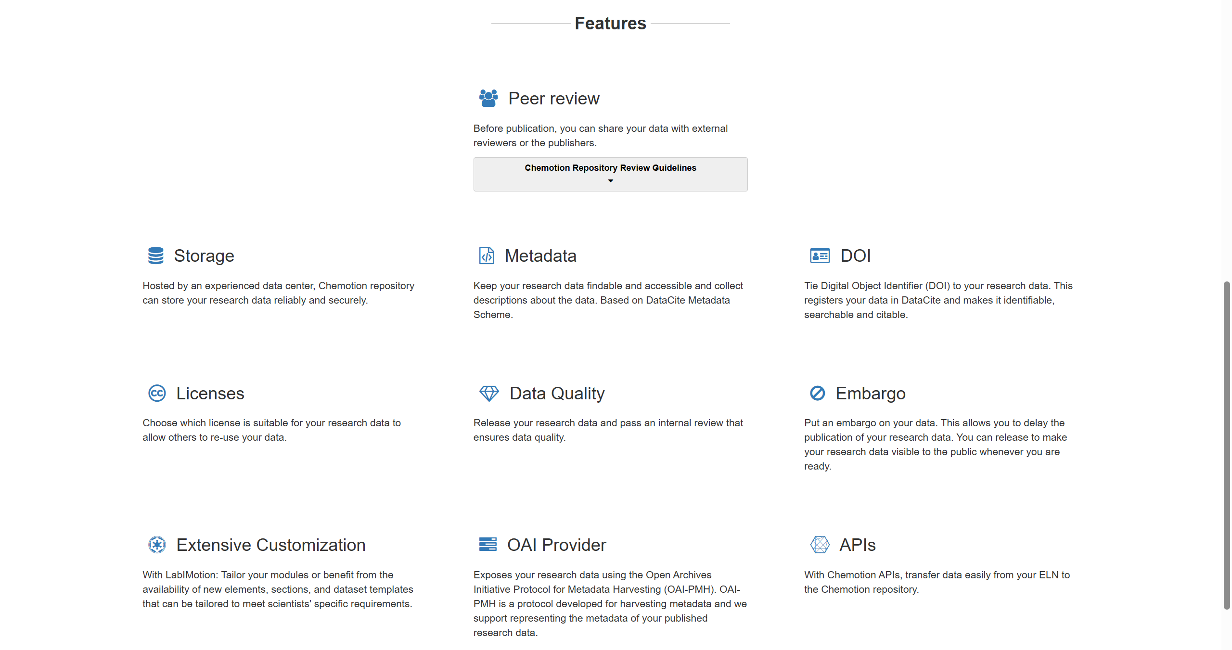Click the Storage description paragraph
The height and width of the screenshot is (650, 1232).
[278, 293]
